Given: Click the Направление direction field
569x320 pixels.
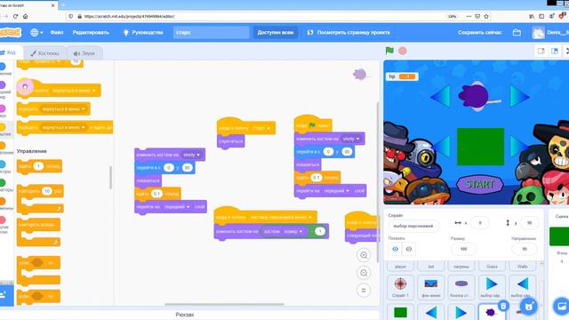Looking at the screenshot, I should pyautogui.click(x=524, y=249).
